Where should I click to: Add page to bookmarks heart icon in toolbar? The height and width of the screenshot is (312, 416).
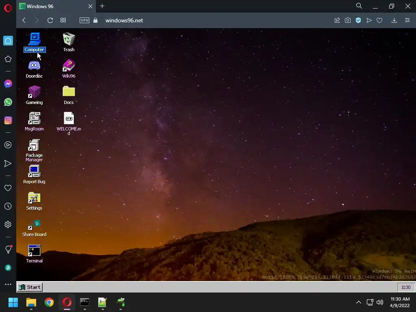379,20
